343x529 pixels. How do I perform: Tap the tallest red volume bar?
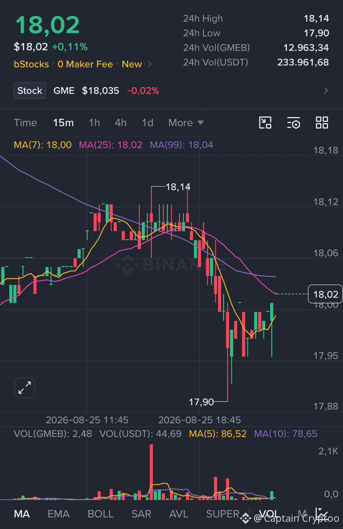pos(151,472)
